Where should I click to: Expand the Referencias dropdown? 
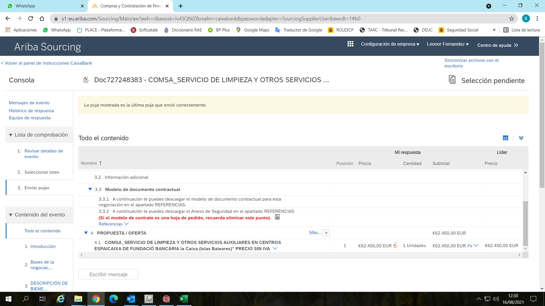click(114, 224)
